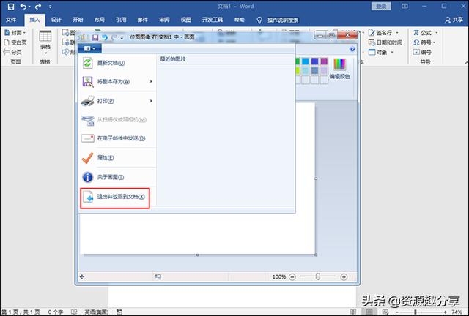Click the 编号 number button

click(422, 52)
